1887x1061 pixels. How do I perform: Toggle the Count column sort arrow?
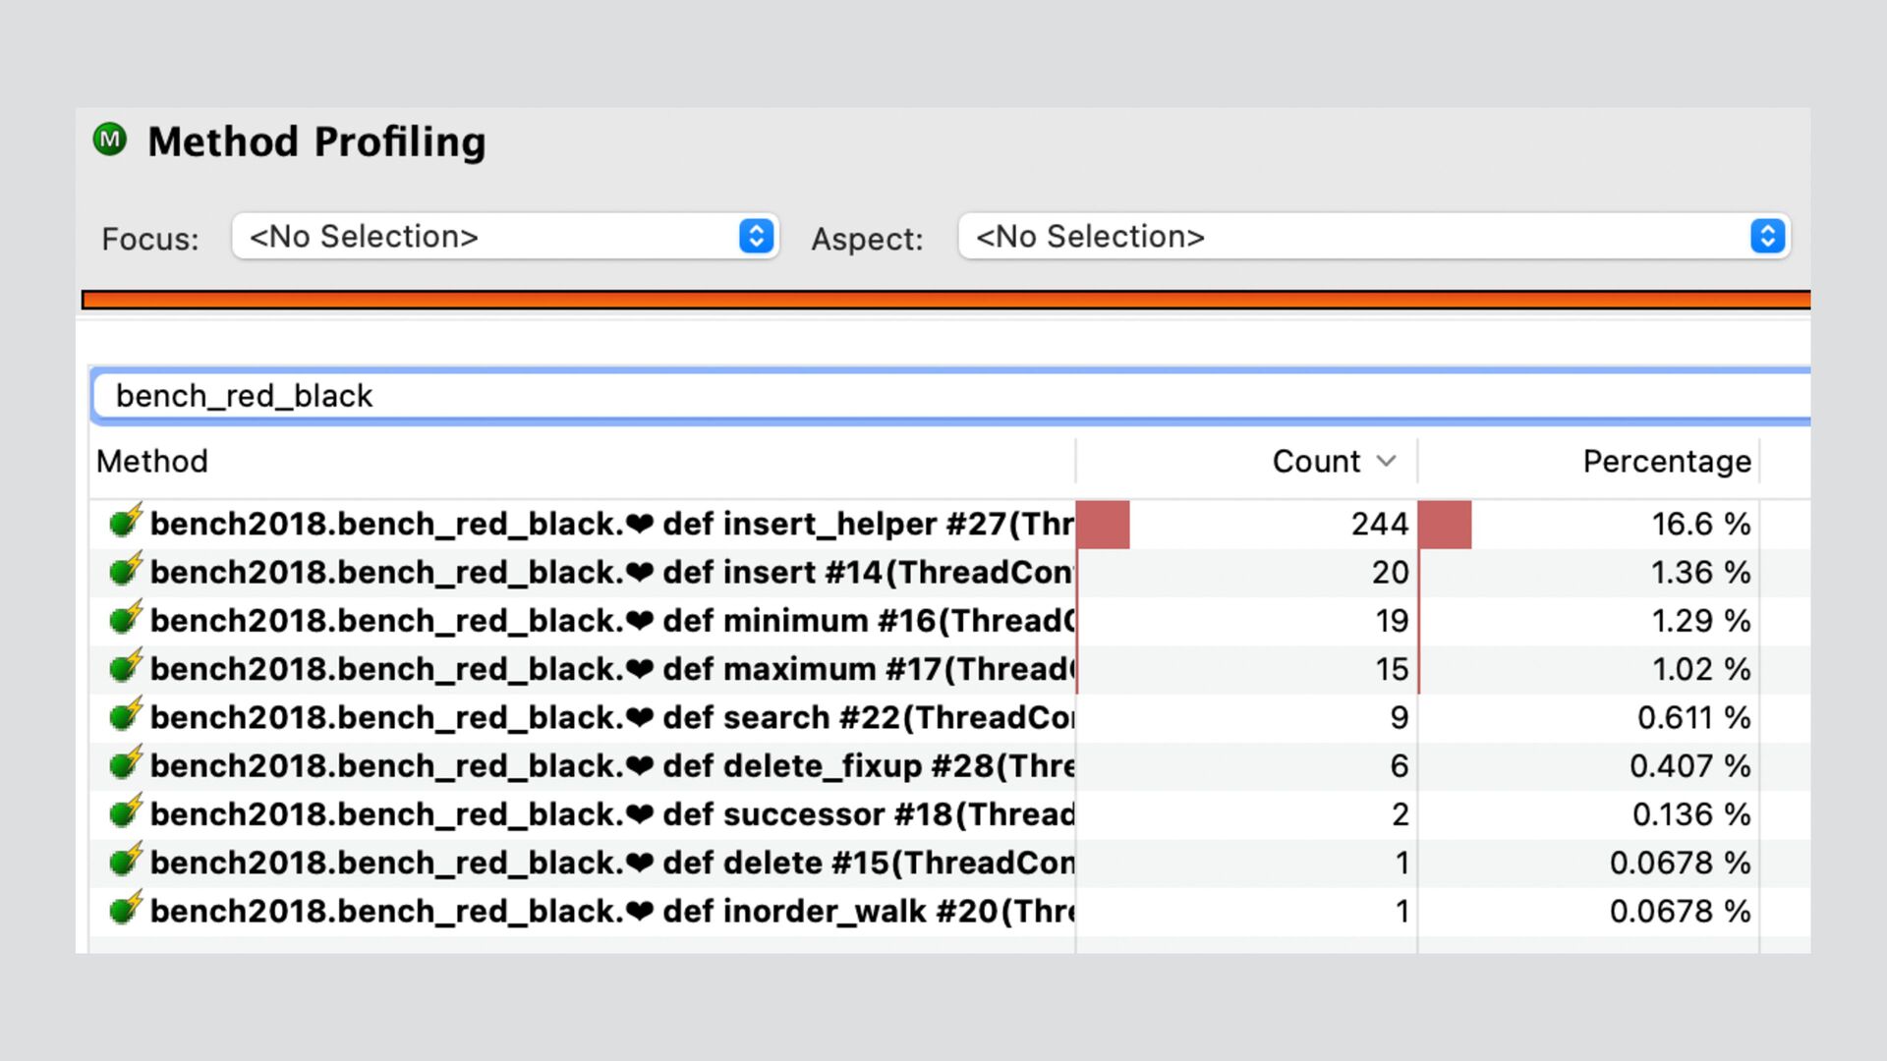click(x=1386, y=461)
